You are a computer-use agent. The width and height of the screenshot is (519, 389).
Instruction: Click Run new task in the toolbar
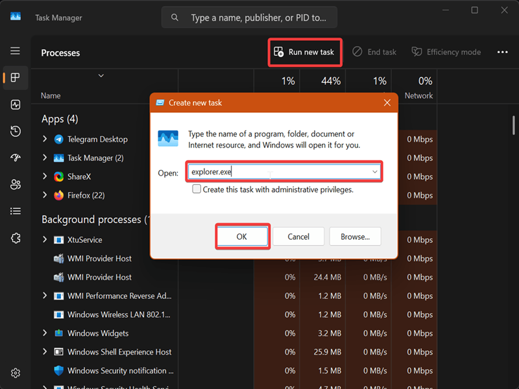305,53
